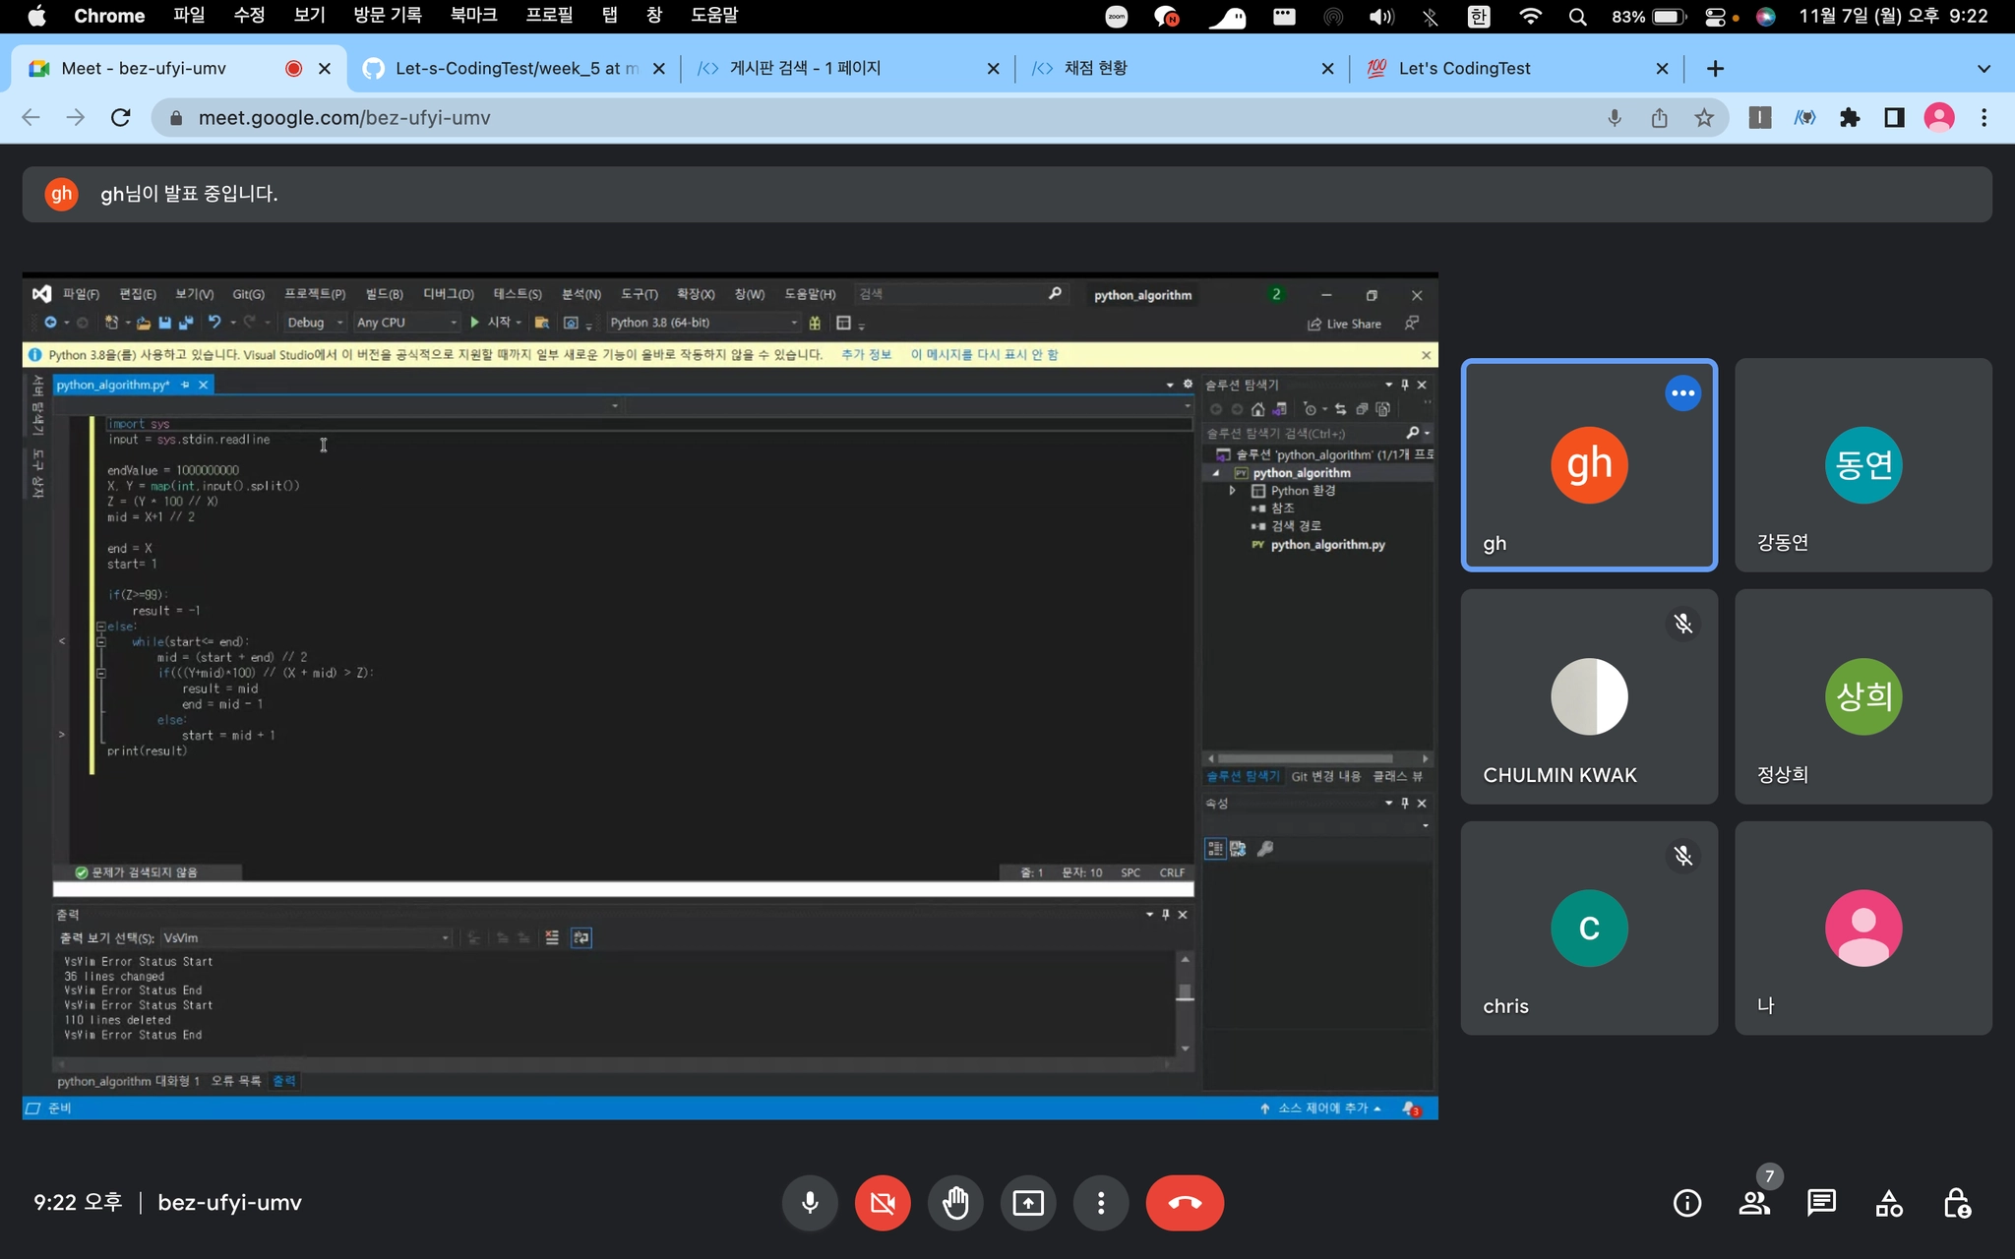Raise hand in the meeting
This screenshot has height=1259, width=2015.
(955, 1202)
